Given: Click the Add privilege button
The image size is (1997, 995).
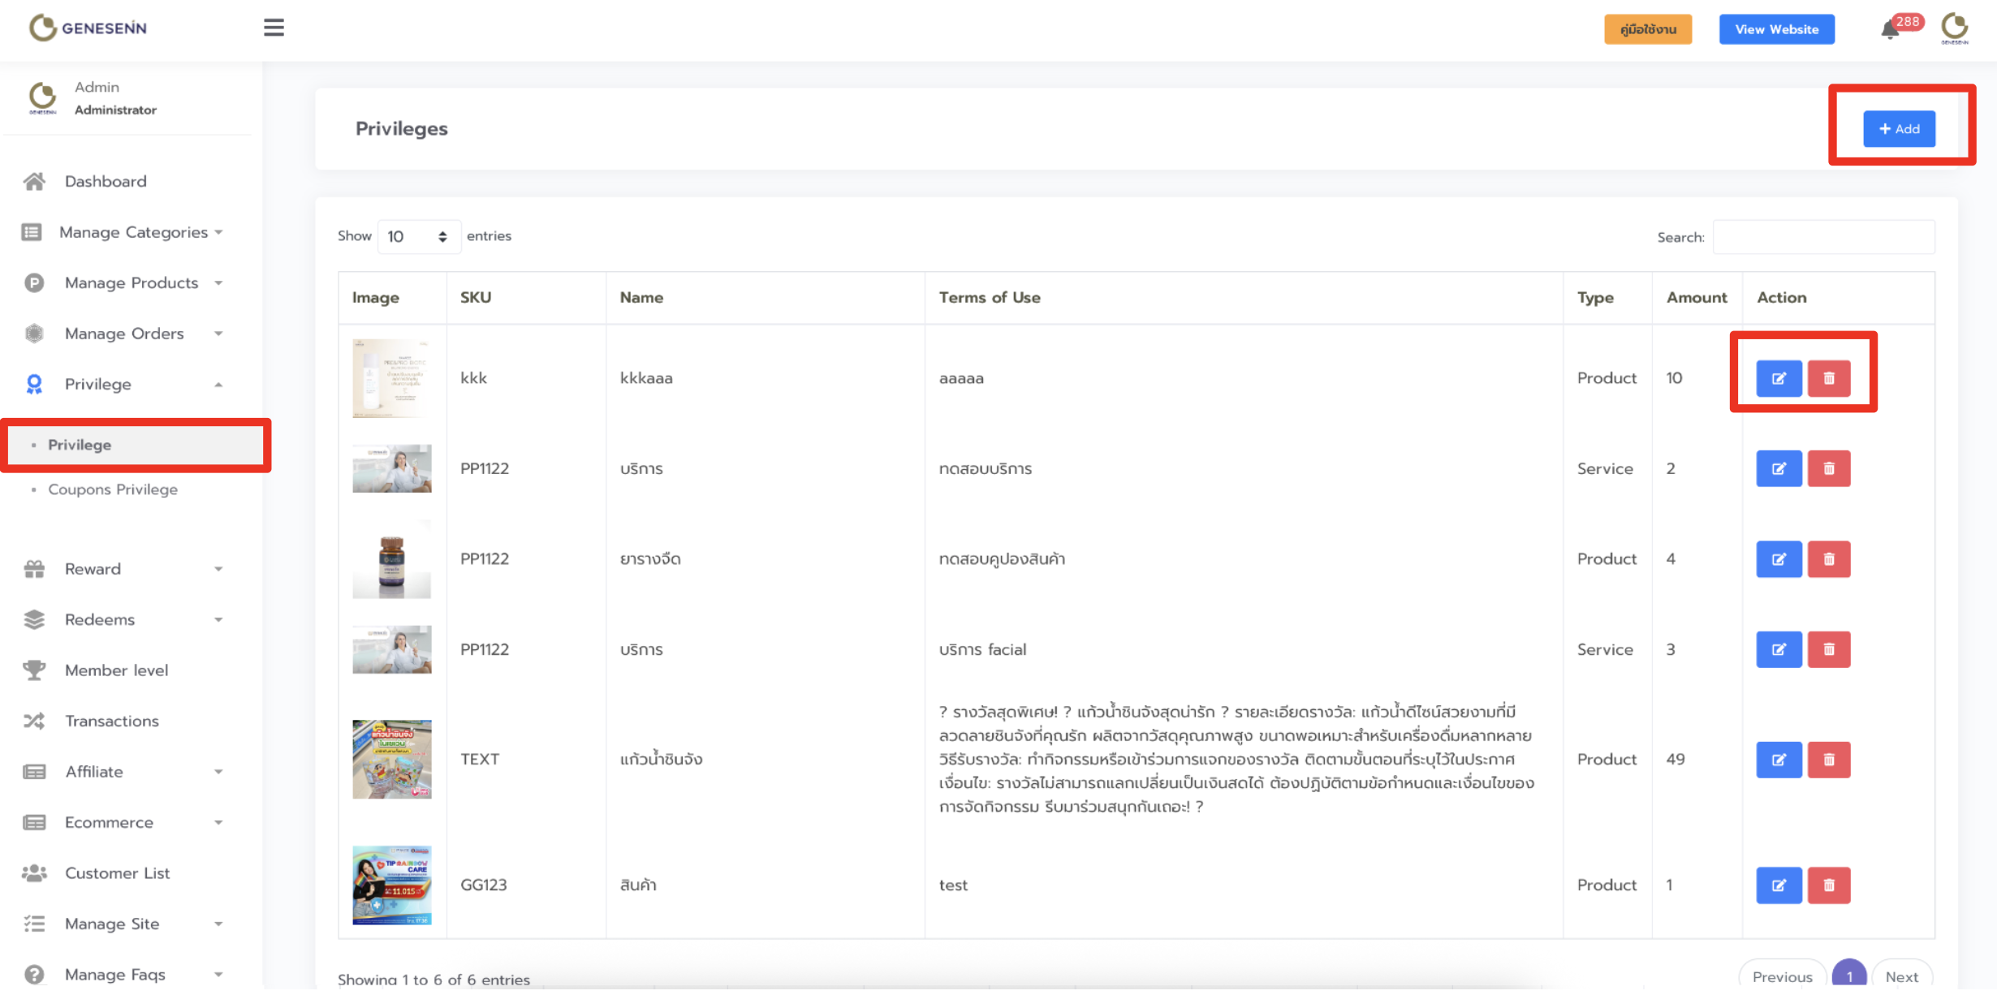Looking at the screenshot, I should tap(1898, 129).
